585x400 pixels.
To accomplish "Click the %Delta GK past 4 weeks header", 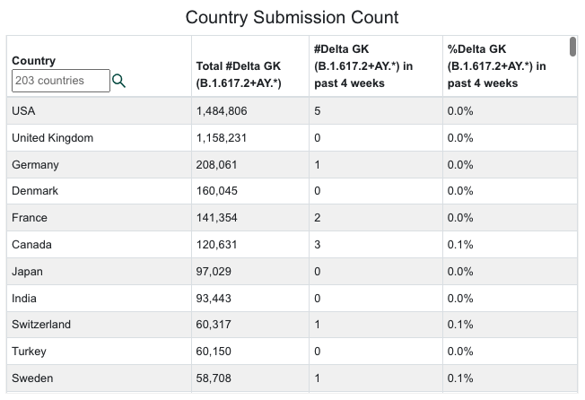I will pyautogui.click(x=496, y=66).
